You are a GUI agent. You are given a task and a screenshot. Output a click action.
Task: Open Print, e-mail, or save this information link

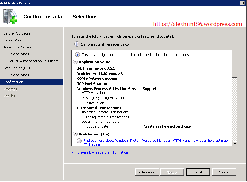100,152
